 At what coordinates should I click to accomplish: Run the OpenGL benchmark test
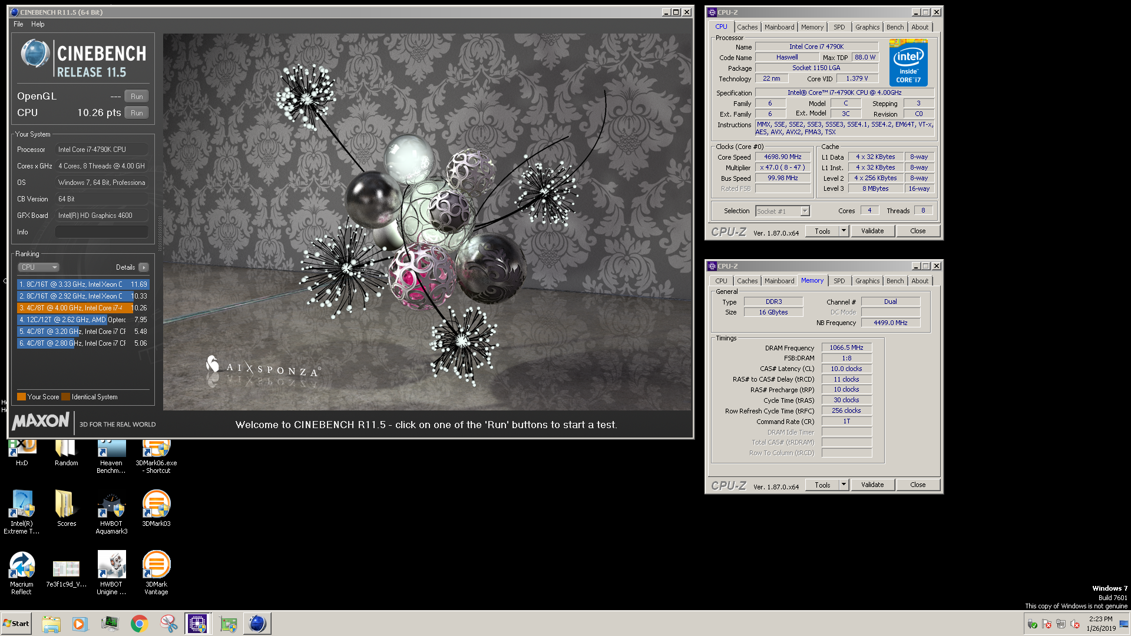(137, 97)
